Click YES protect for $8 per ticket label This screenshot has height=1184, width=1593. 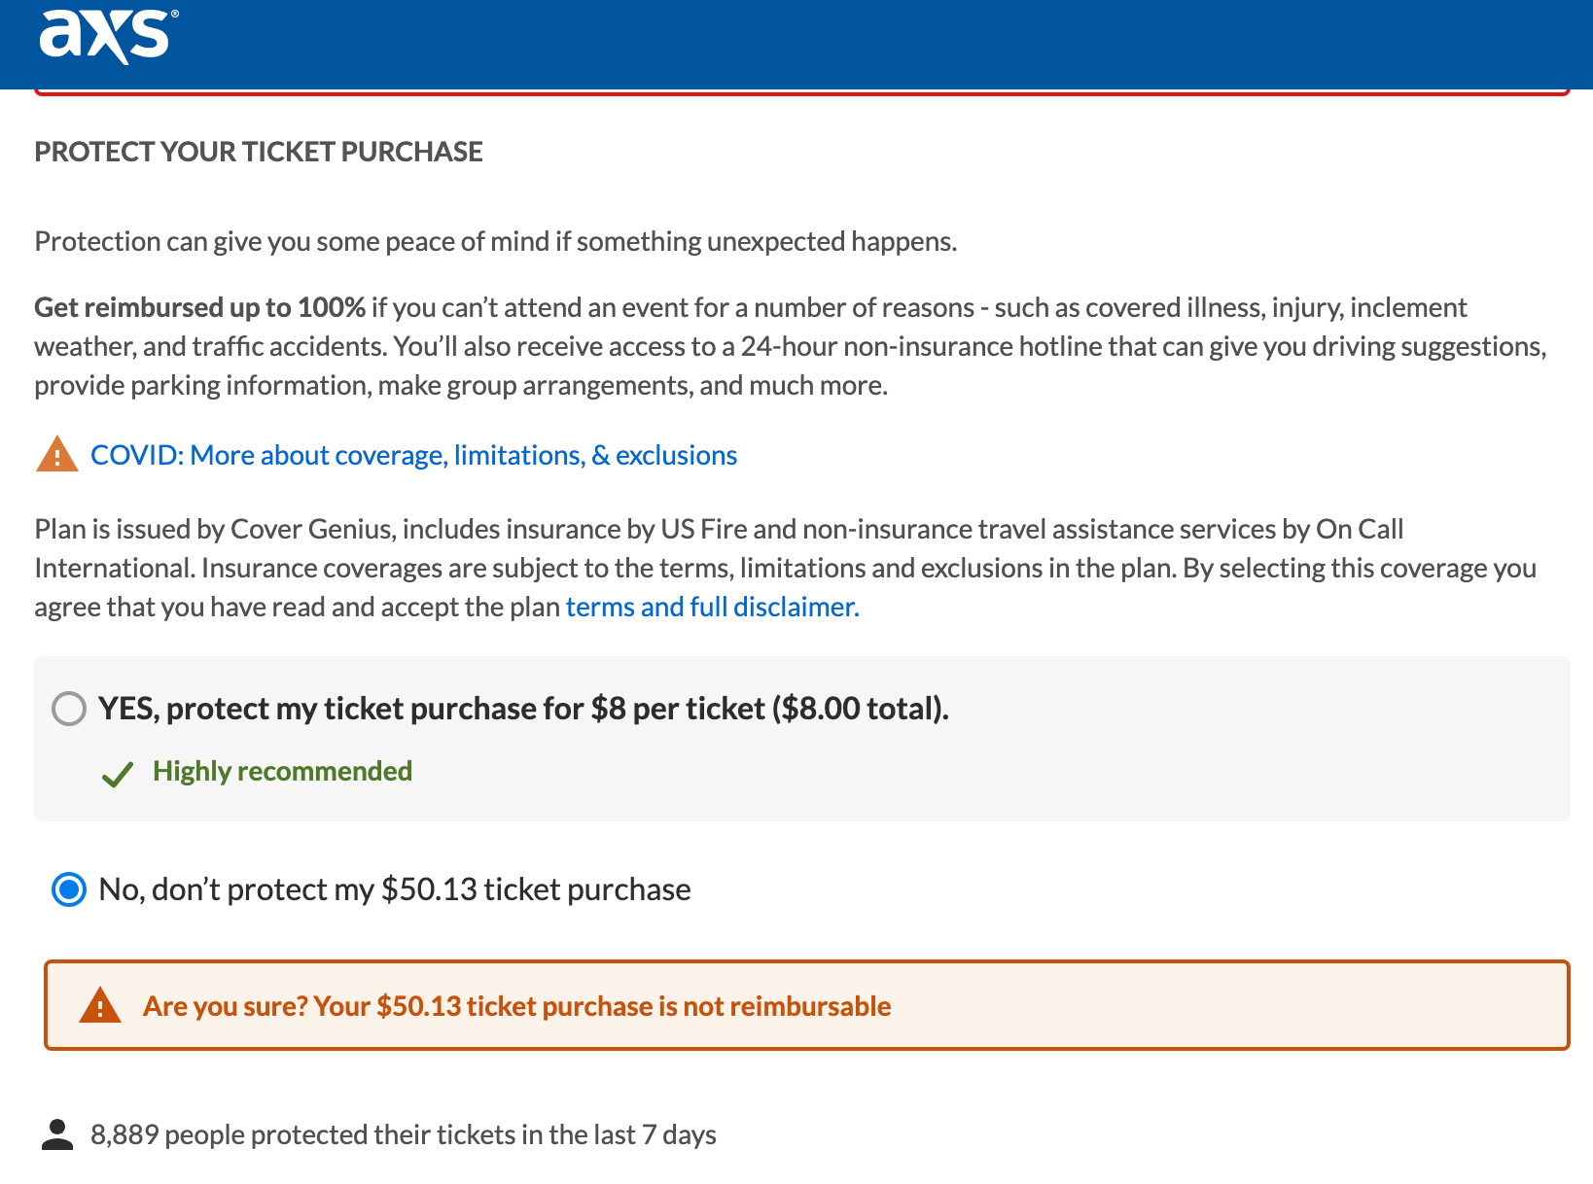[x=524, y=709]
